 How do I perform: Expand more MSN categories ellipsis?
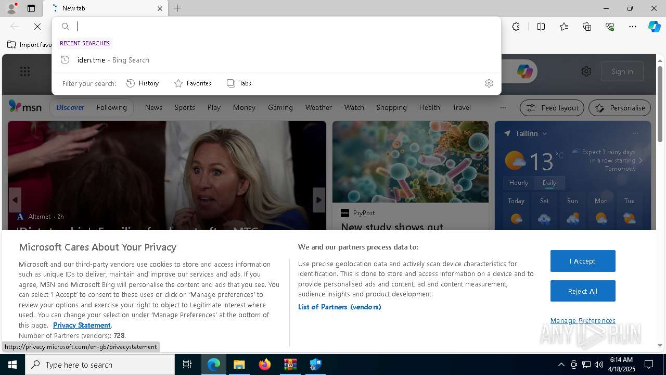(503, 108)
